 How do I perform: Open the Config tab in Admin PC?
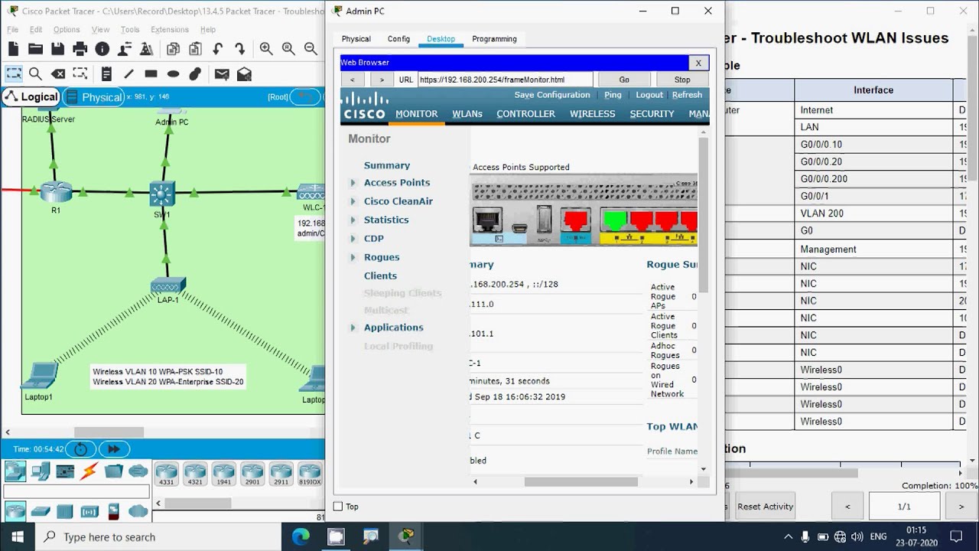pos(398,39)
